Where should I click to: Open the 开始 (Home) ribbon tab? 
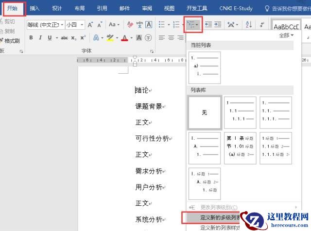[12, 8]
